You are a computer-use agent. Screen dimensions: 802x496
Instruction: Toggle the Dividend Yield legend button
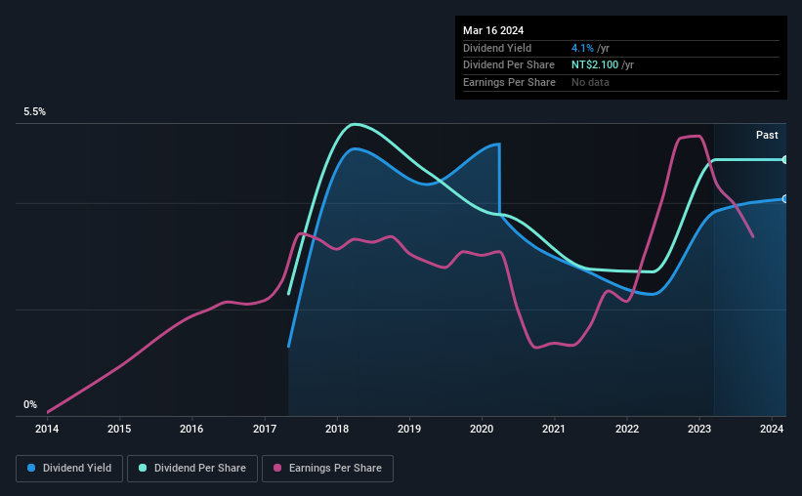click(x=69, y=469)
